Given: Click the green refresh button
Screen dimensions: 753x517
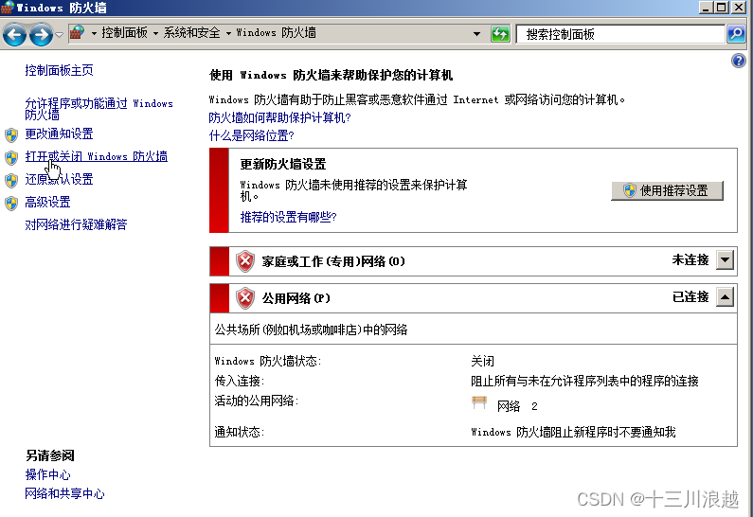Looking at the screenshot, I should [500, 34].
